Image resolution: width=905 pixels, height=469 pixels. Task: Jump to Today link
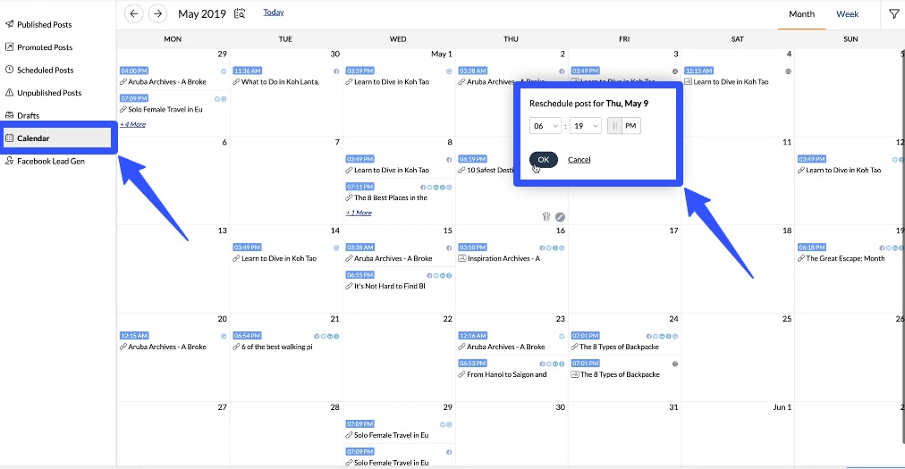[274, 13]
